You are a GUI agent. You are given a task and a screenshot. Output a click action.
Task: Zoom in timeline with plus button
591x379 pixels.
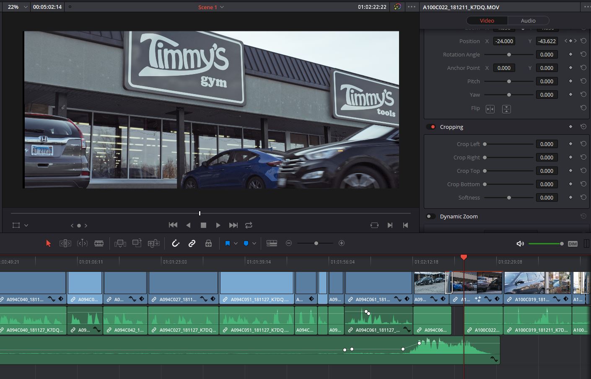[342, 243]
